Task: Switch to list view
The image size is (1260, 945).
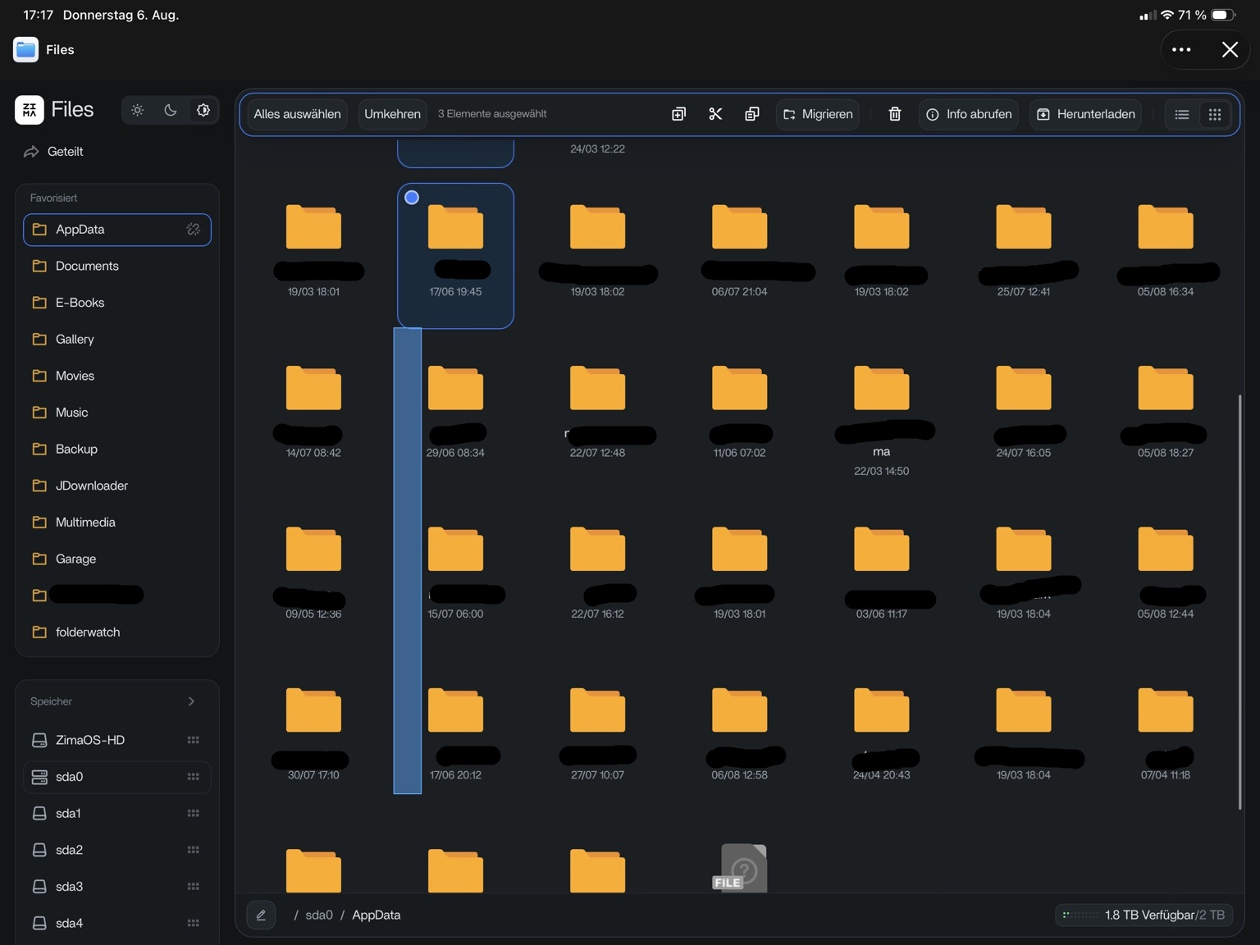Action: (x=1182, y=114)
